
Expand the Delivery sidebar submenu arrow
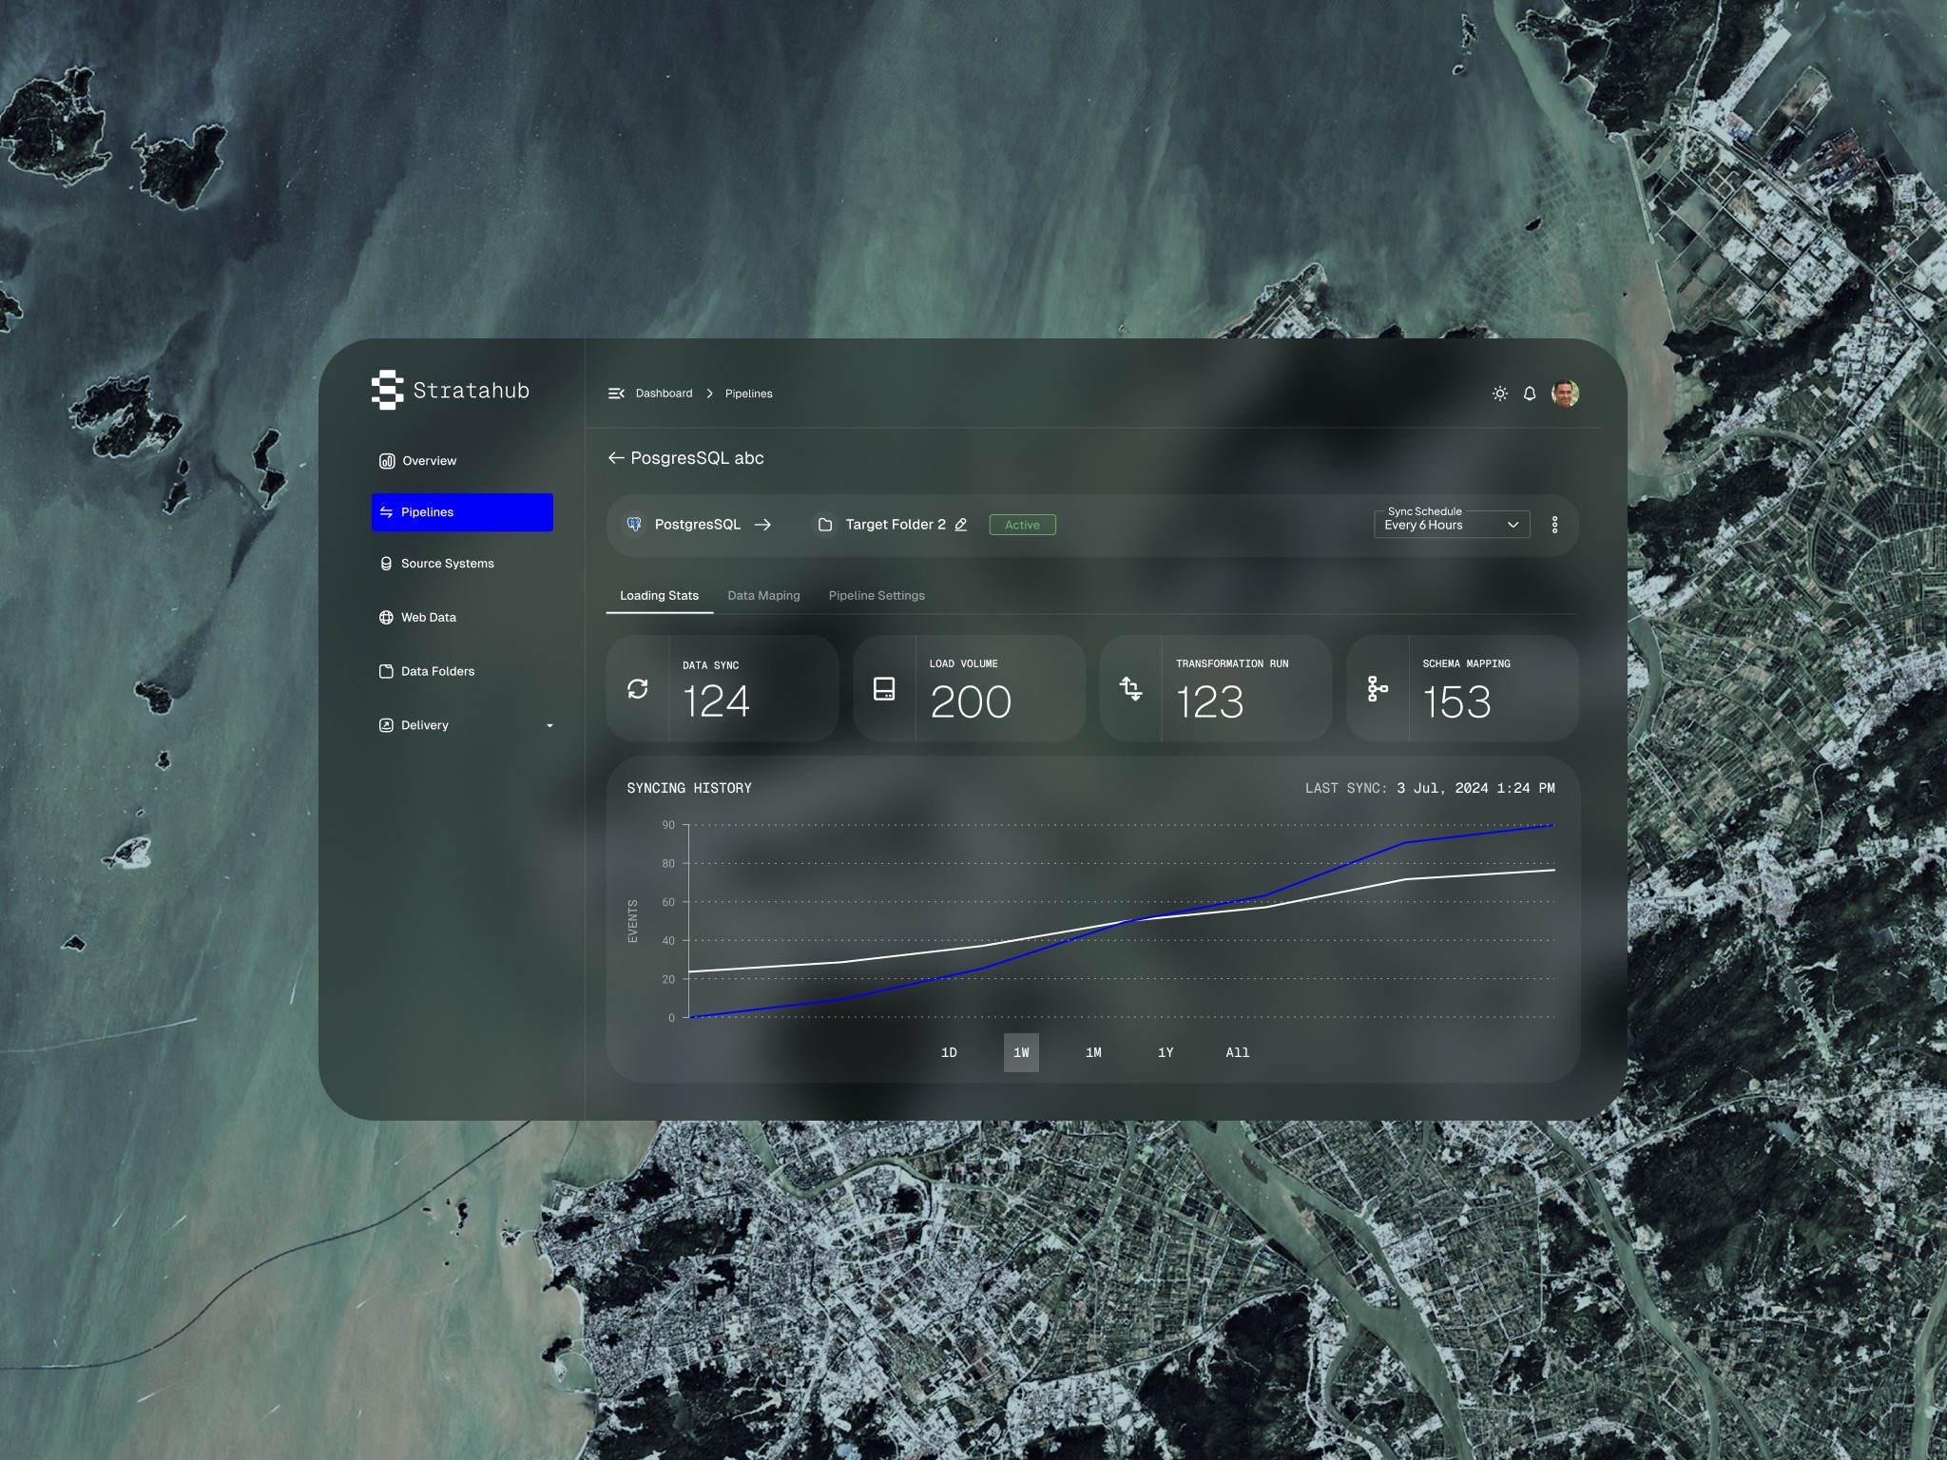click(x=549, y=726)
